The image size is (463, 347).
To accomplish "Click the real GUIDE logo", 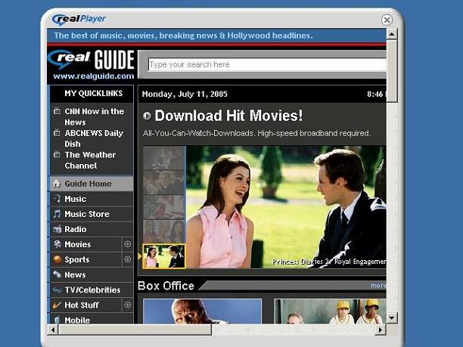I will (x=92, y=60).
